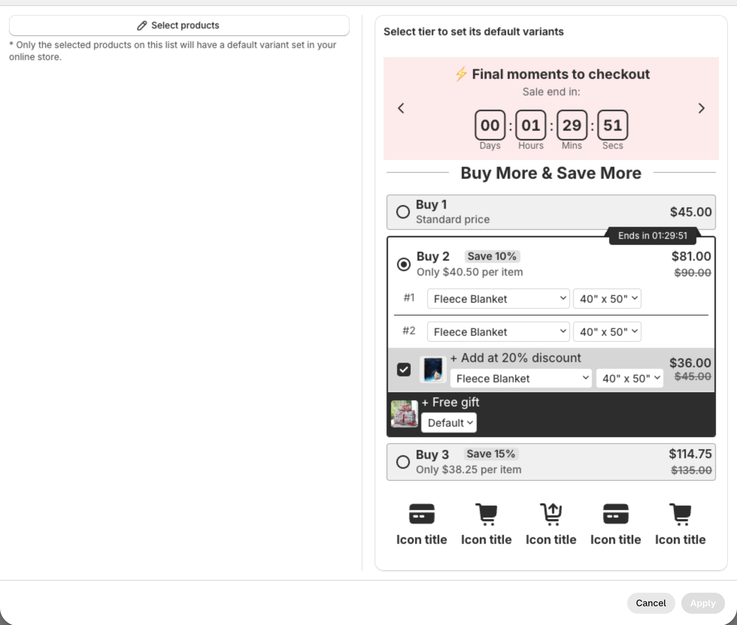737x625 pixels.
Task: Click the Buy More & Save More heading
Action: [x=551, y=173]
